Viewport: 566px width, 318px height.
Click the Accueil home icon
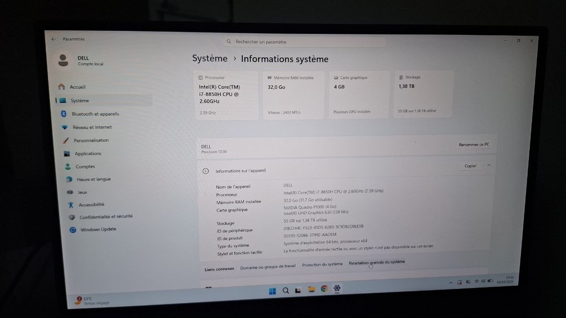(62, 87)
